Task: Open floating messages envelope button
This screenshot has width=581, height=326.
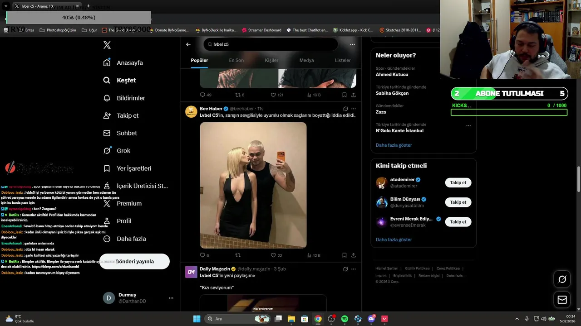Action: 562,300
